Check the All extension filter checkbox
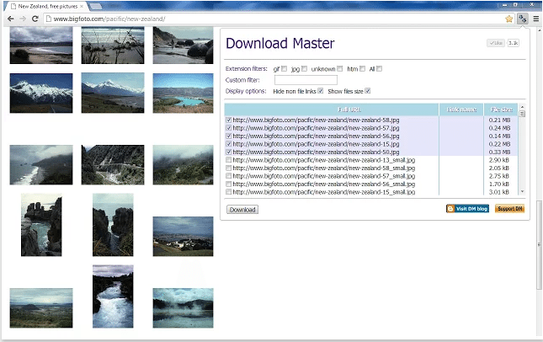The height and width of the screenshot is (342, 543). [379, 68]
